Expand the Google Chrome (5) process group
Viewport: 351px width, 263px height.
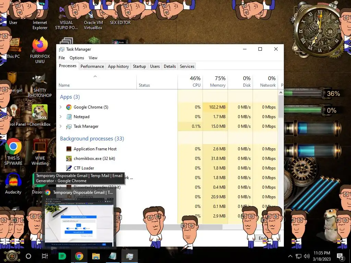(x=60, y=107)
